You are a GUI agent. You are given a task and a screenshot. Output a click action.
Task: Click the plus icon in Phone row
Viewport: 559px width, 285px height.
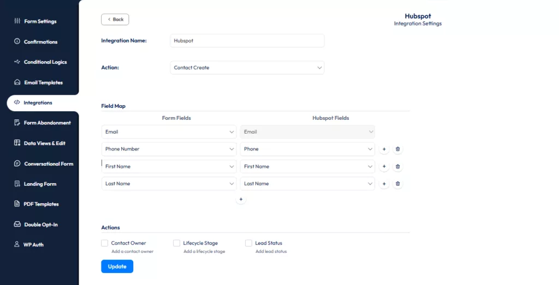[x=384, y=149]
